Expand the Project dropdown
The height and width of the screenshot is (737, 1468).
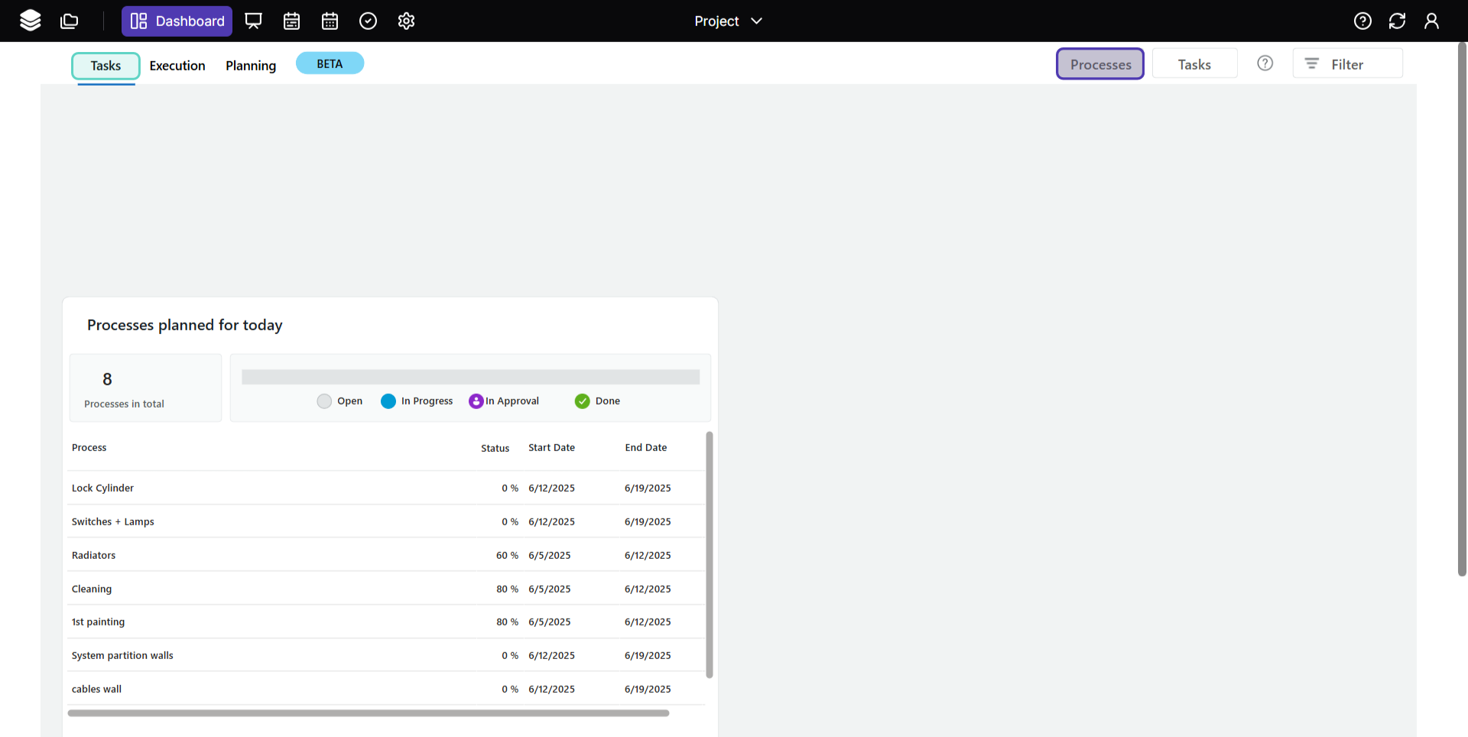728,21
